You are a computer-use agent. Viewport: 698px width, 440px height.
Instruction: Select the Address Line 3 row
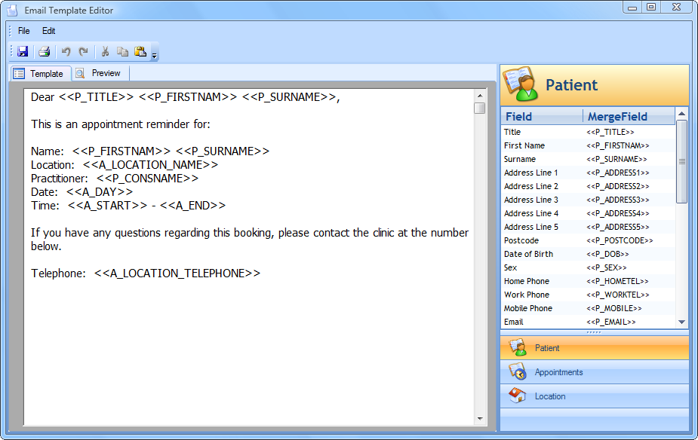tap(588, 200)
